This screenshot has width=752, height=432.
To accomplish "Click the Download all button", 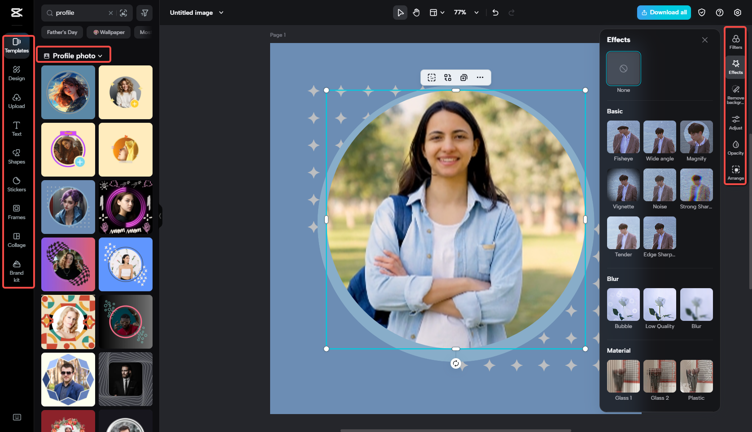I will [x=664, y=13].
